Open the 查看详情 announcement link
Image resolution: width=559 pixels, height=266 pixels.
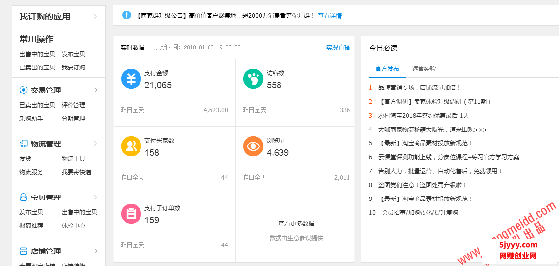(x=330, y=16)
